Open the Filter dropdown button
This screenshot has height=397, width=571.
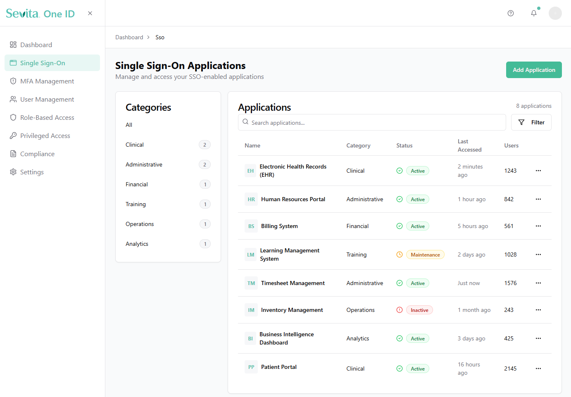(531, 122)
